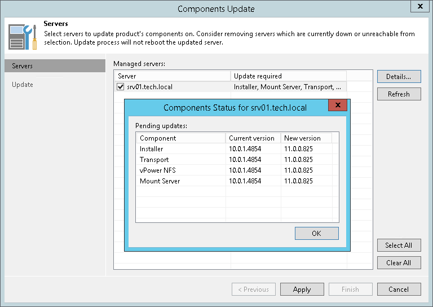
Task: Click Clear All servers
Action: click(399, 262)
